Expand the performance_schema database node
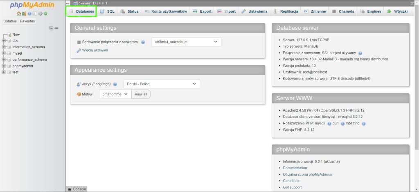Image resolution: width=419 pixels, height=192 pixels. click(4, 60)
